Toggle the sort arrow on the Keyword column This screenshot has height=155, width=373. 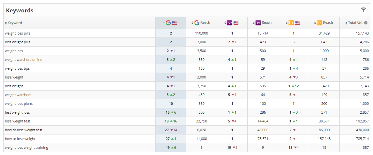tap(6, 23)
